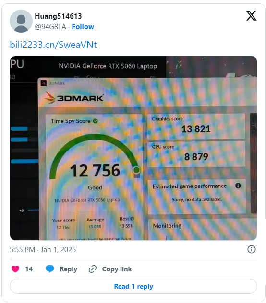Click the Huang514613 display name

pos(58,16)
